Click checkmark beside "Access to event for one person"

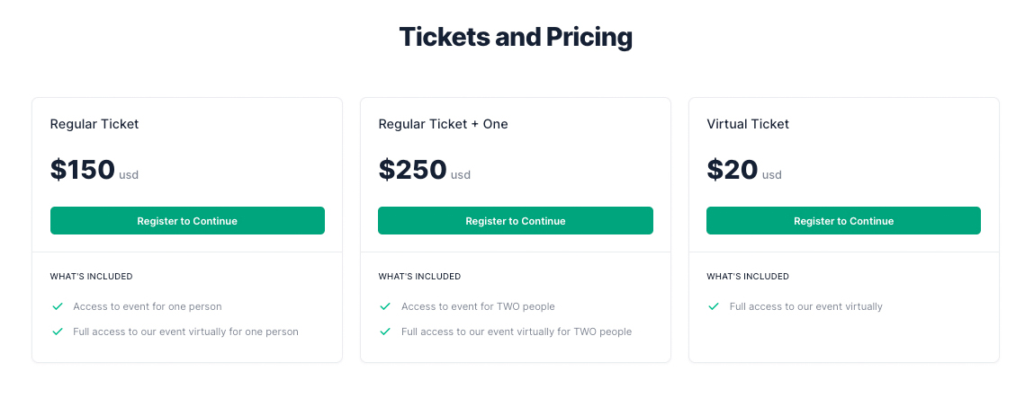58,306
